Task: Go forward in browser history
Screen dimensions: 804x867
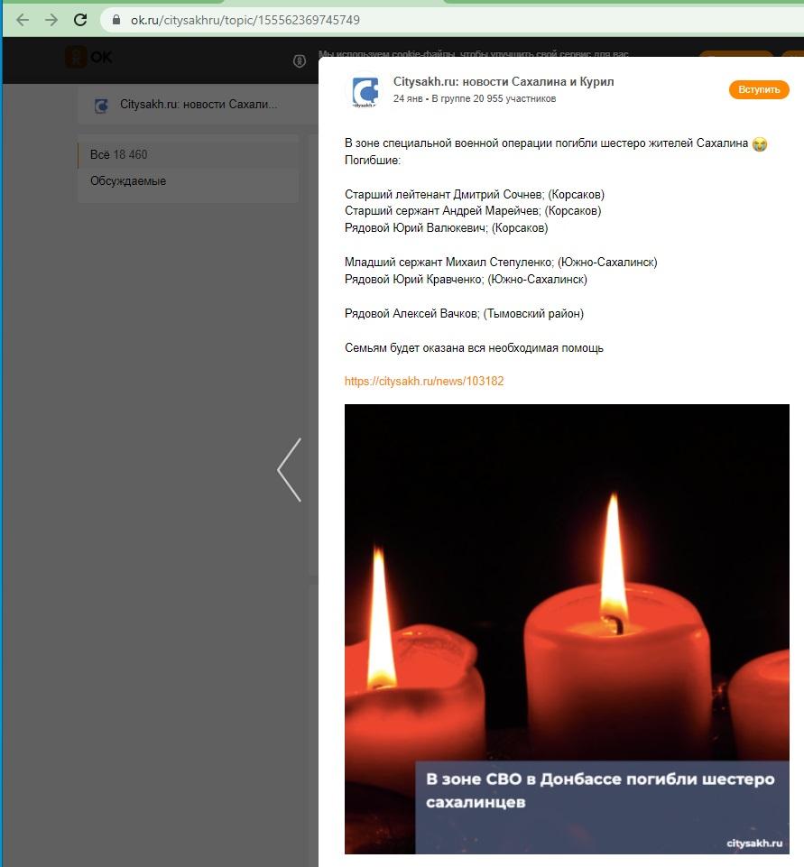Action: point(51,21)
